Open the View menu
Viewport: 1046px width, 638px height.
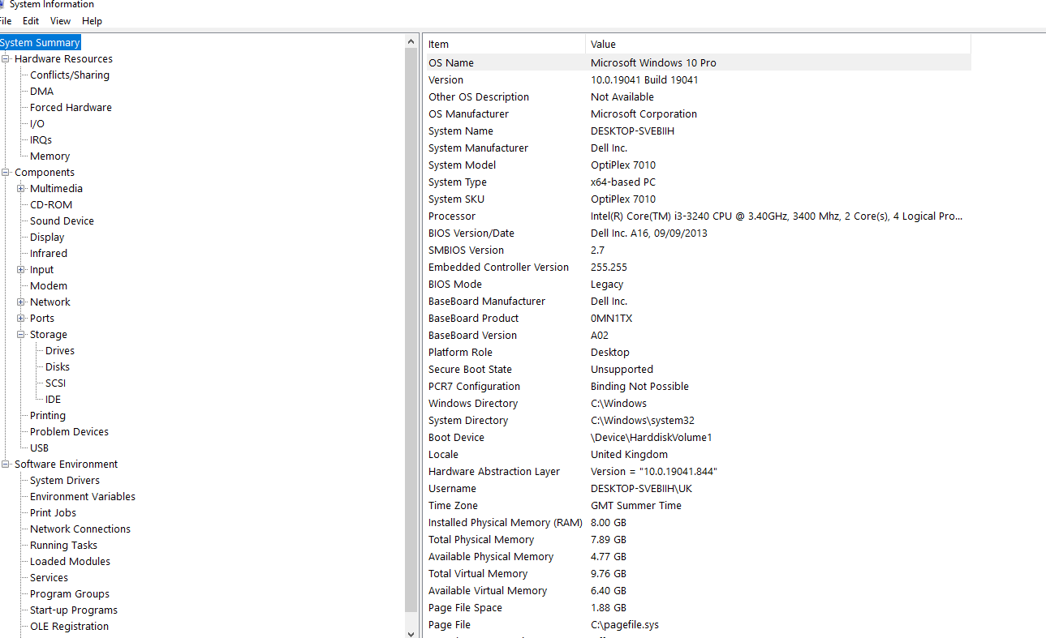click(60, 21)
